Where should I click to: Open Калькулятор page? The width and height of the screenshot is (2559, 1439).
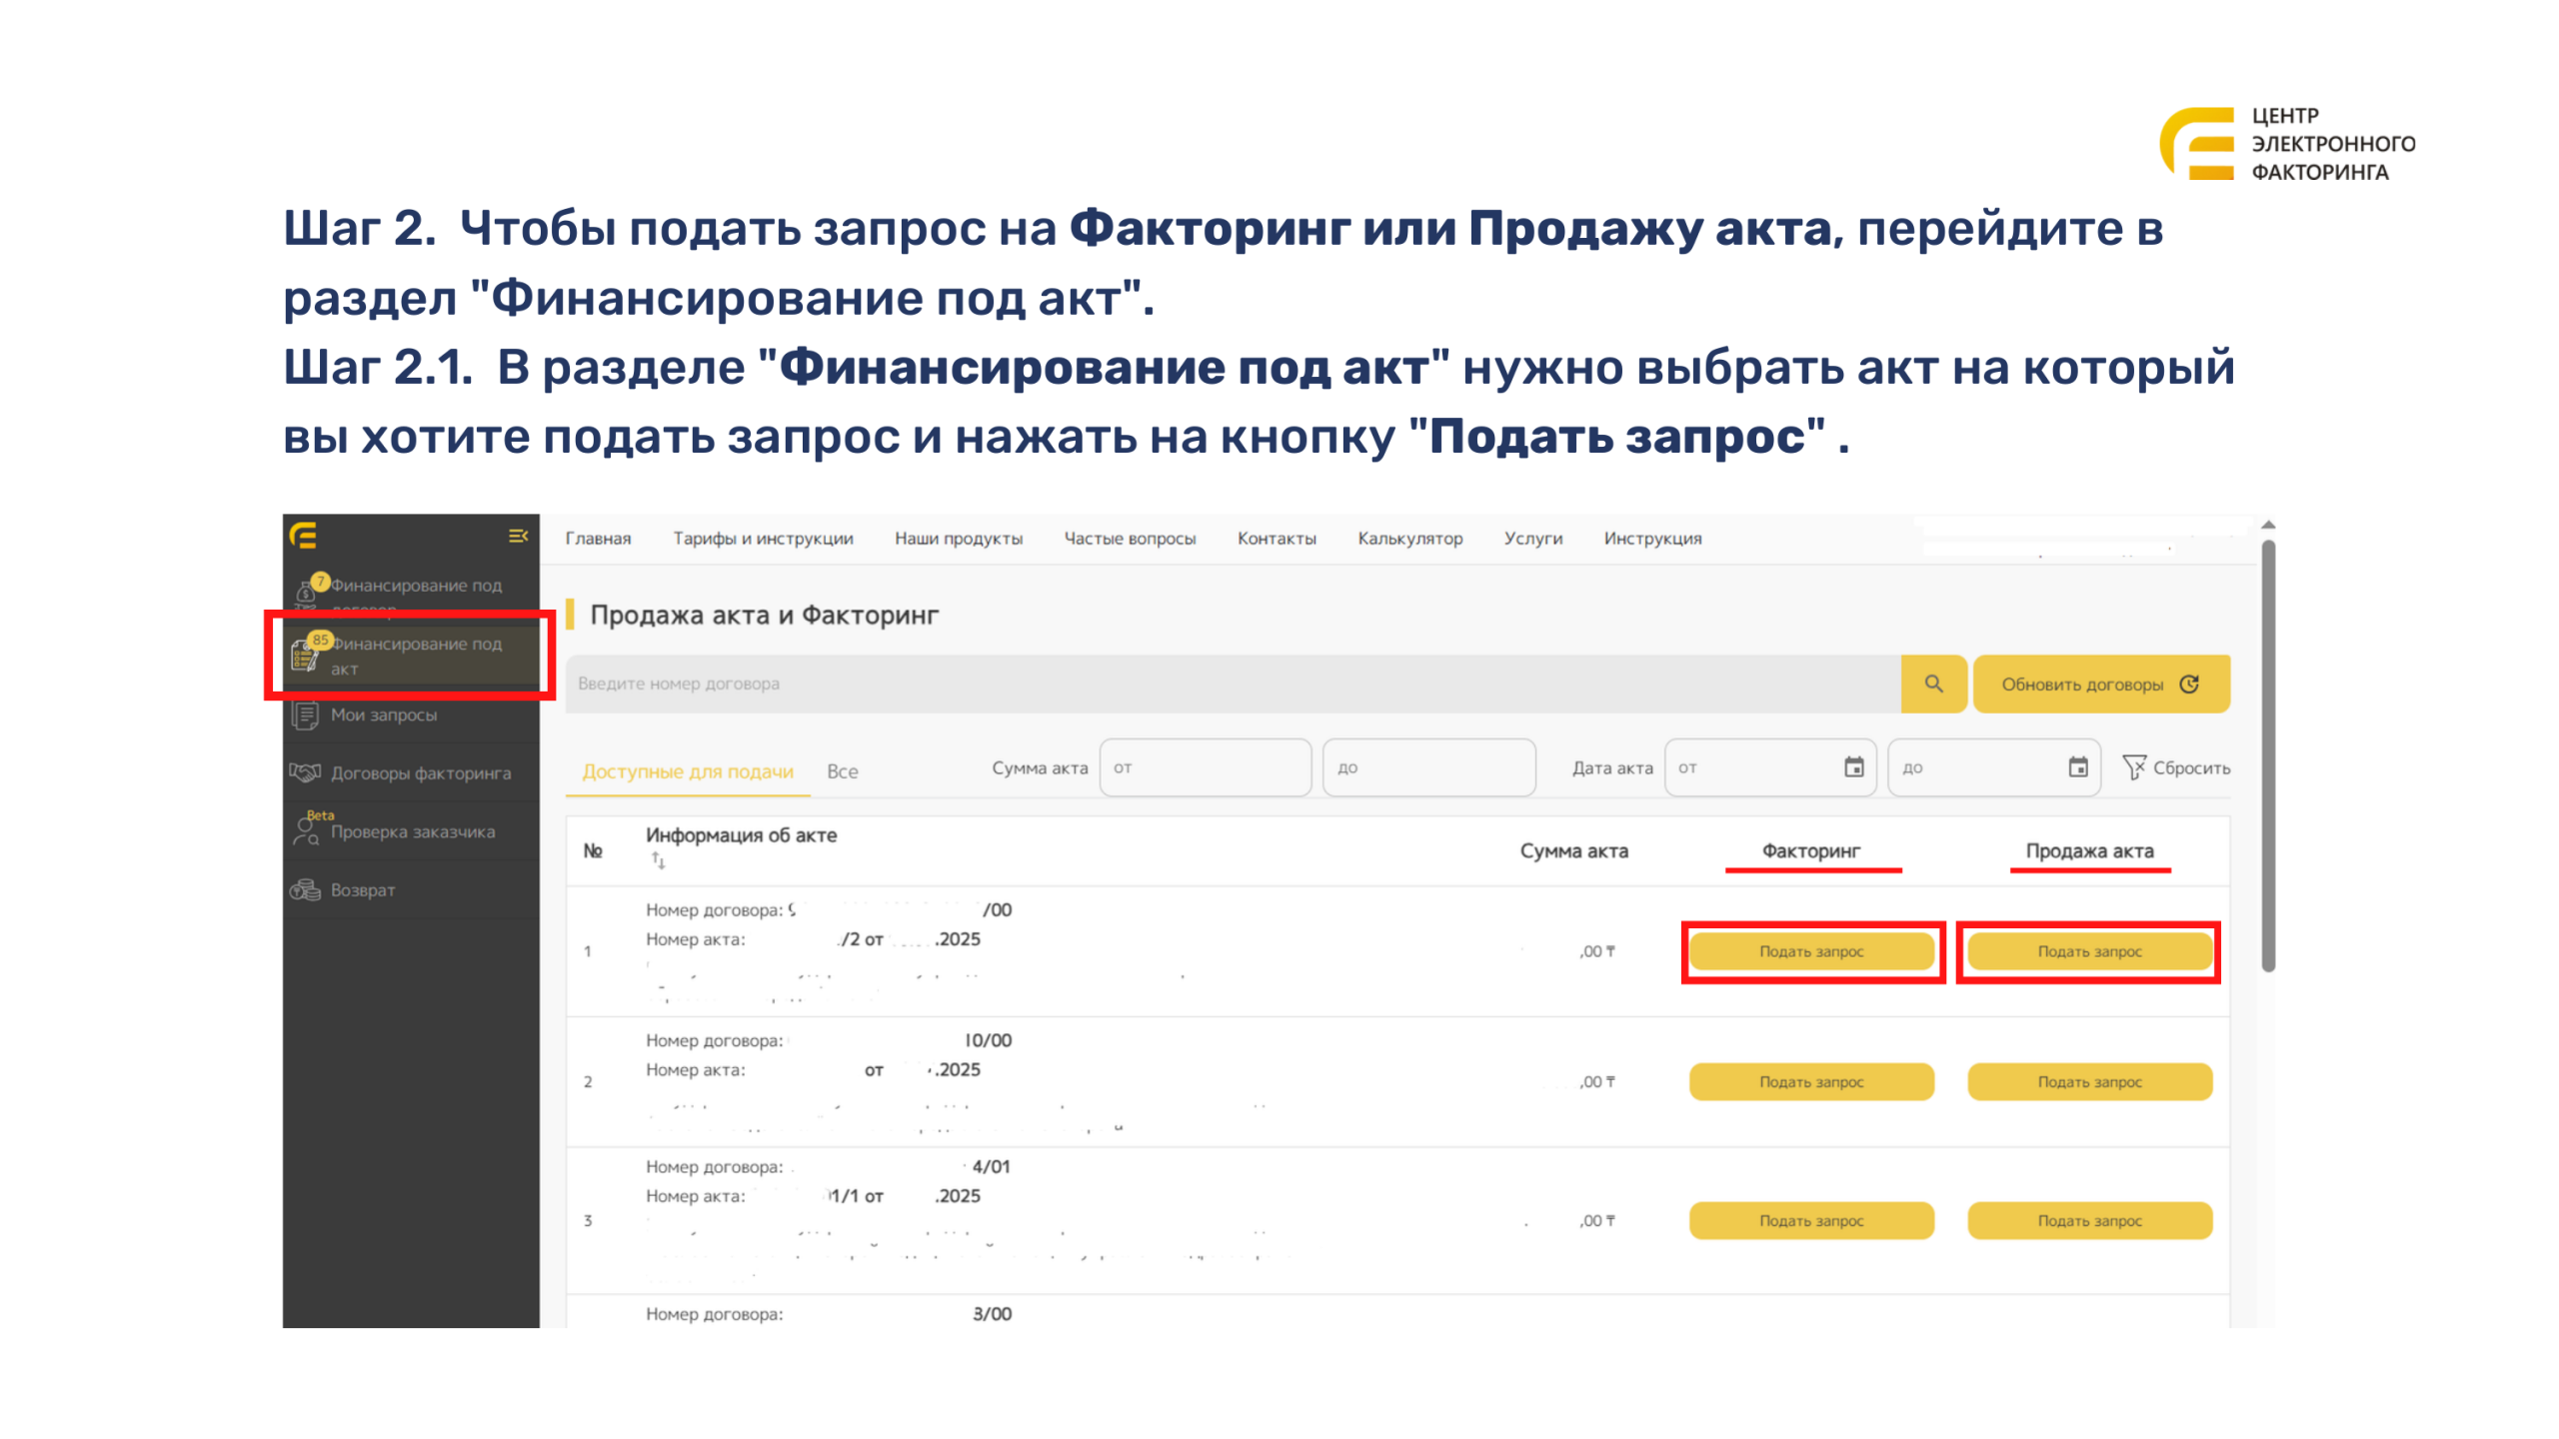click(x=1409, y=538)
